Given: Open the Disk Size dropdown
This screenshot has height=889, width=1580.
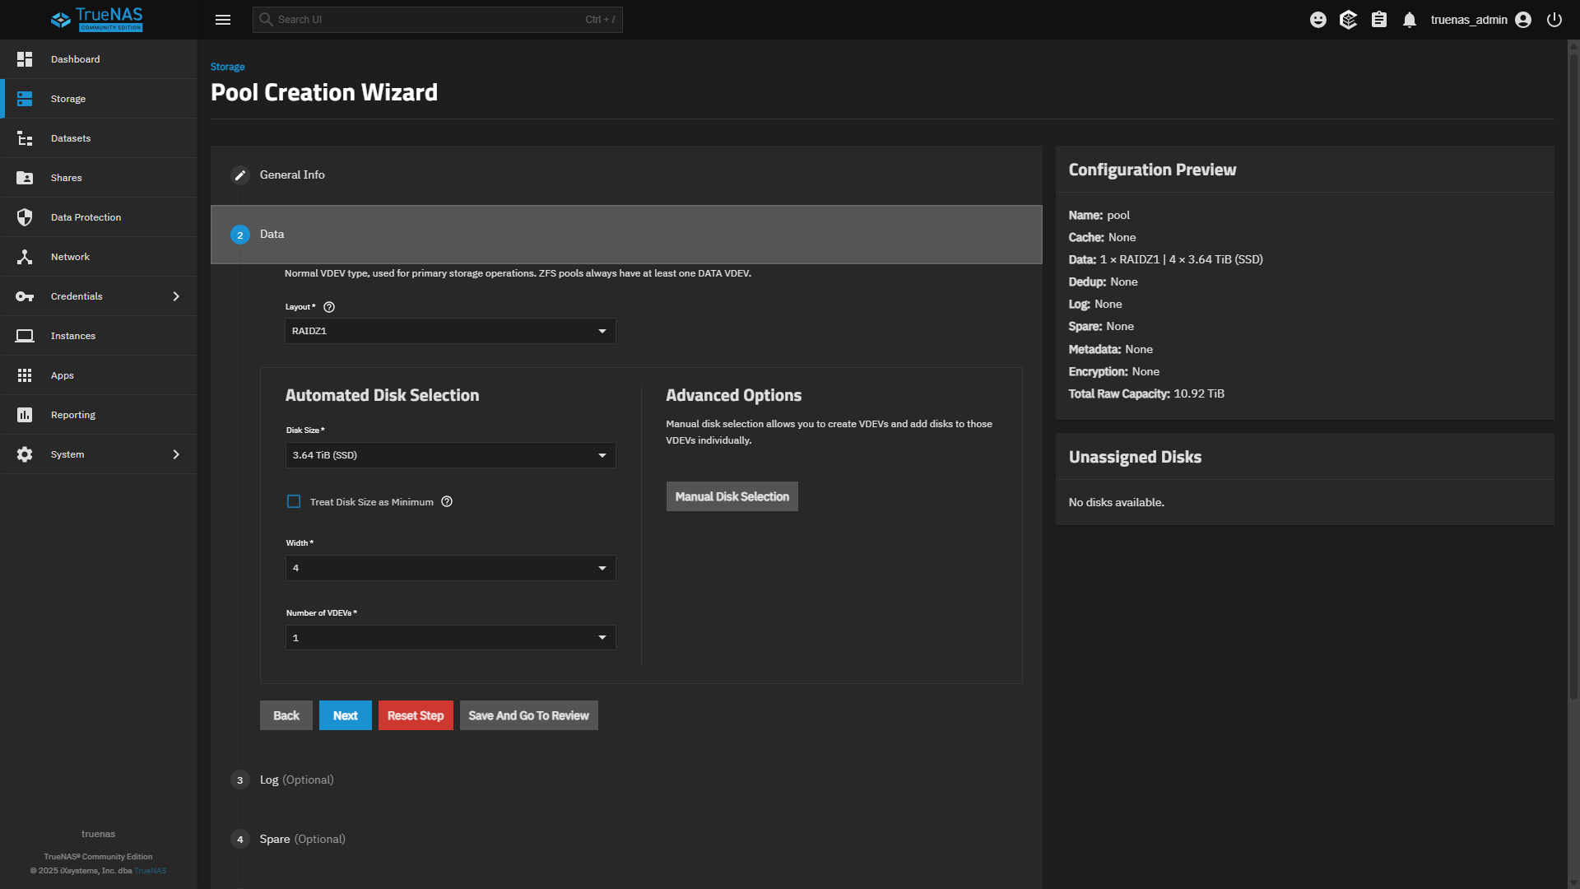Looking at the screenshot, I should (x=450, y=455).
